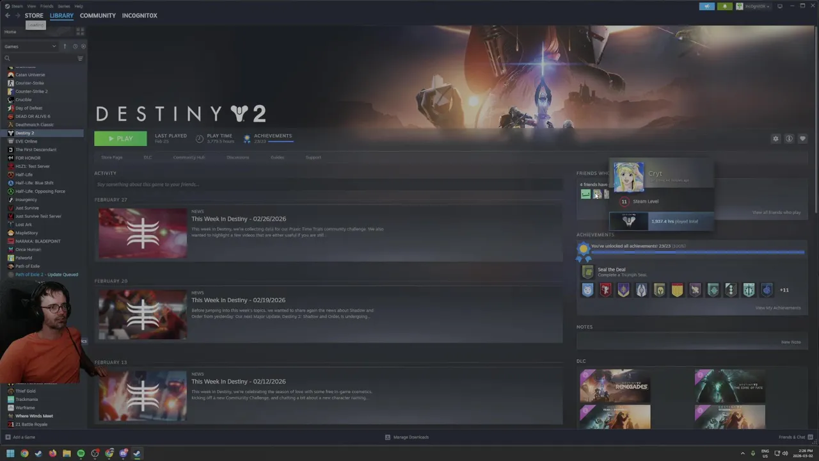Click the Windows Start button
The image size is (819, 461).
(10, 453)
